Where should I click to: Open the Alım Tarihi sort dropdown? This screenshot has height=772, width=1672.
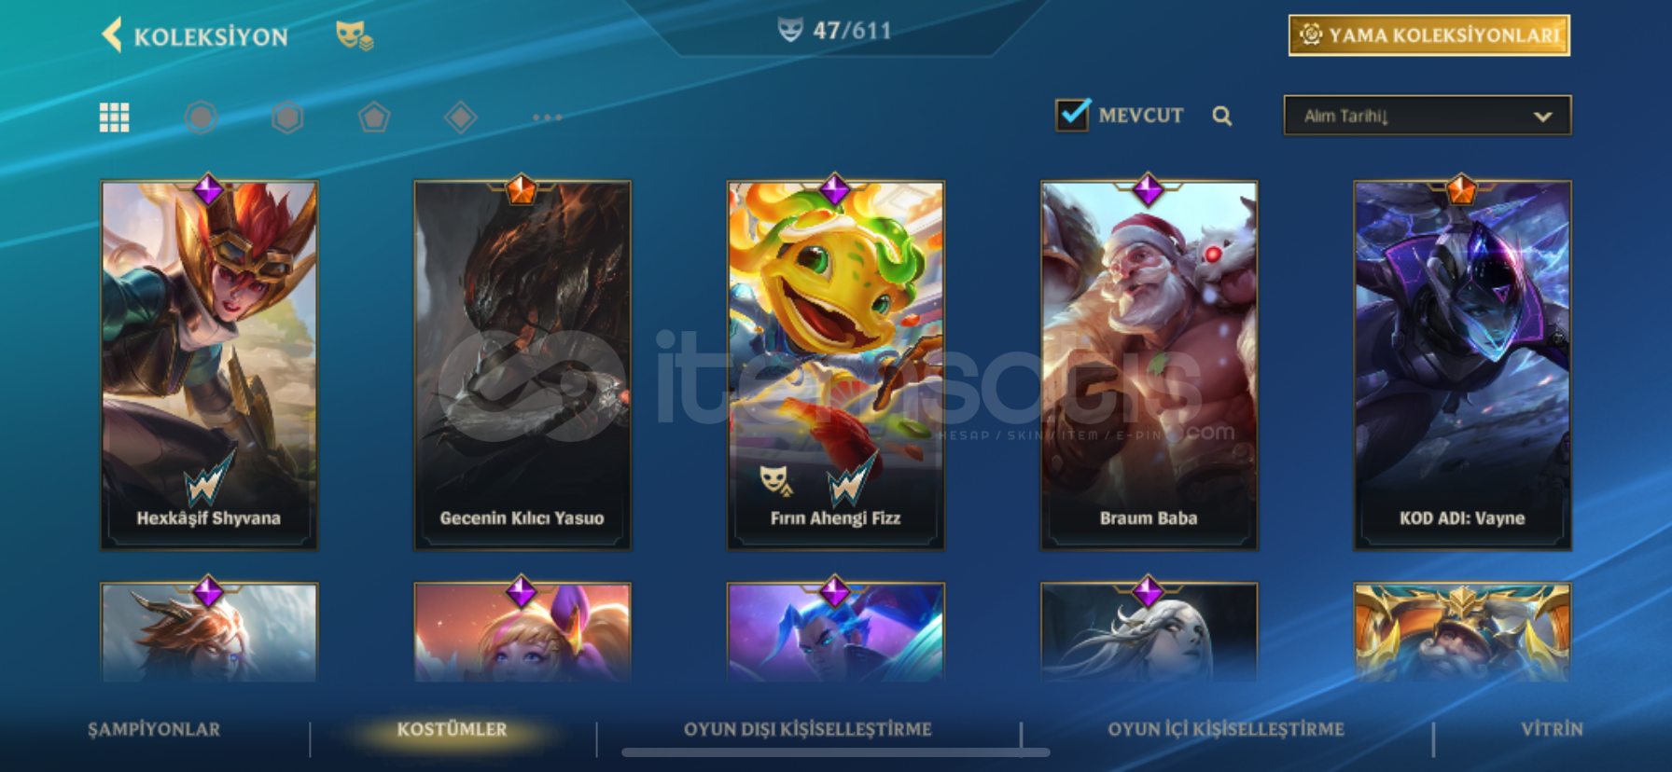click(1428, 116)
